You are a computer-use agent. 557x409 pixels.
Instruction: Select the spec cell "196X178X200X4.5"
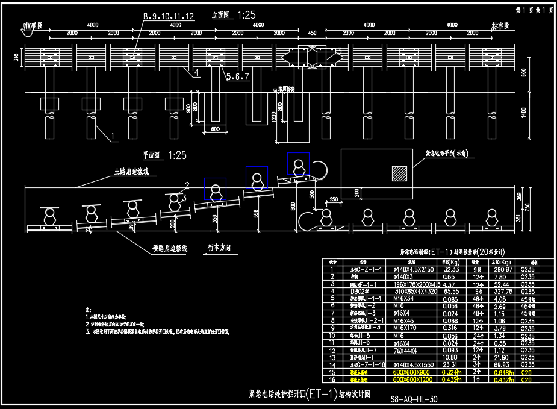pyautogui.click(x=417, y=284)
